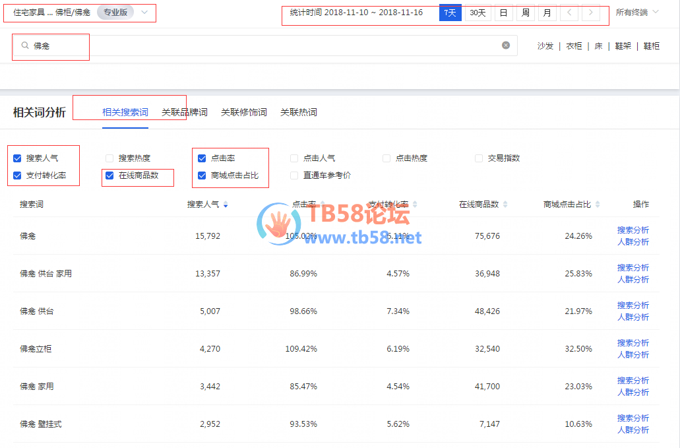This screenshot has height=448, width=680.
Task: Click the 13,357 search popularity value
Action: pos(208,274)
